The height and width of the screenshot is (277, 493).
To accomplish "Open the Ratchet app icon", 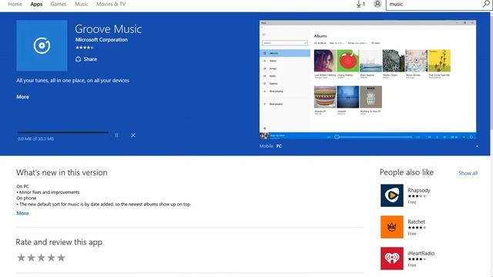I will [392, 227].
